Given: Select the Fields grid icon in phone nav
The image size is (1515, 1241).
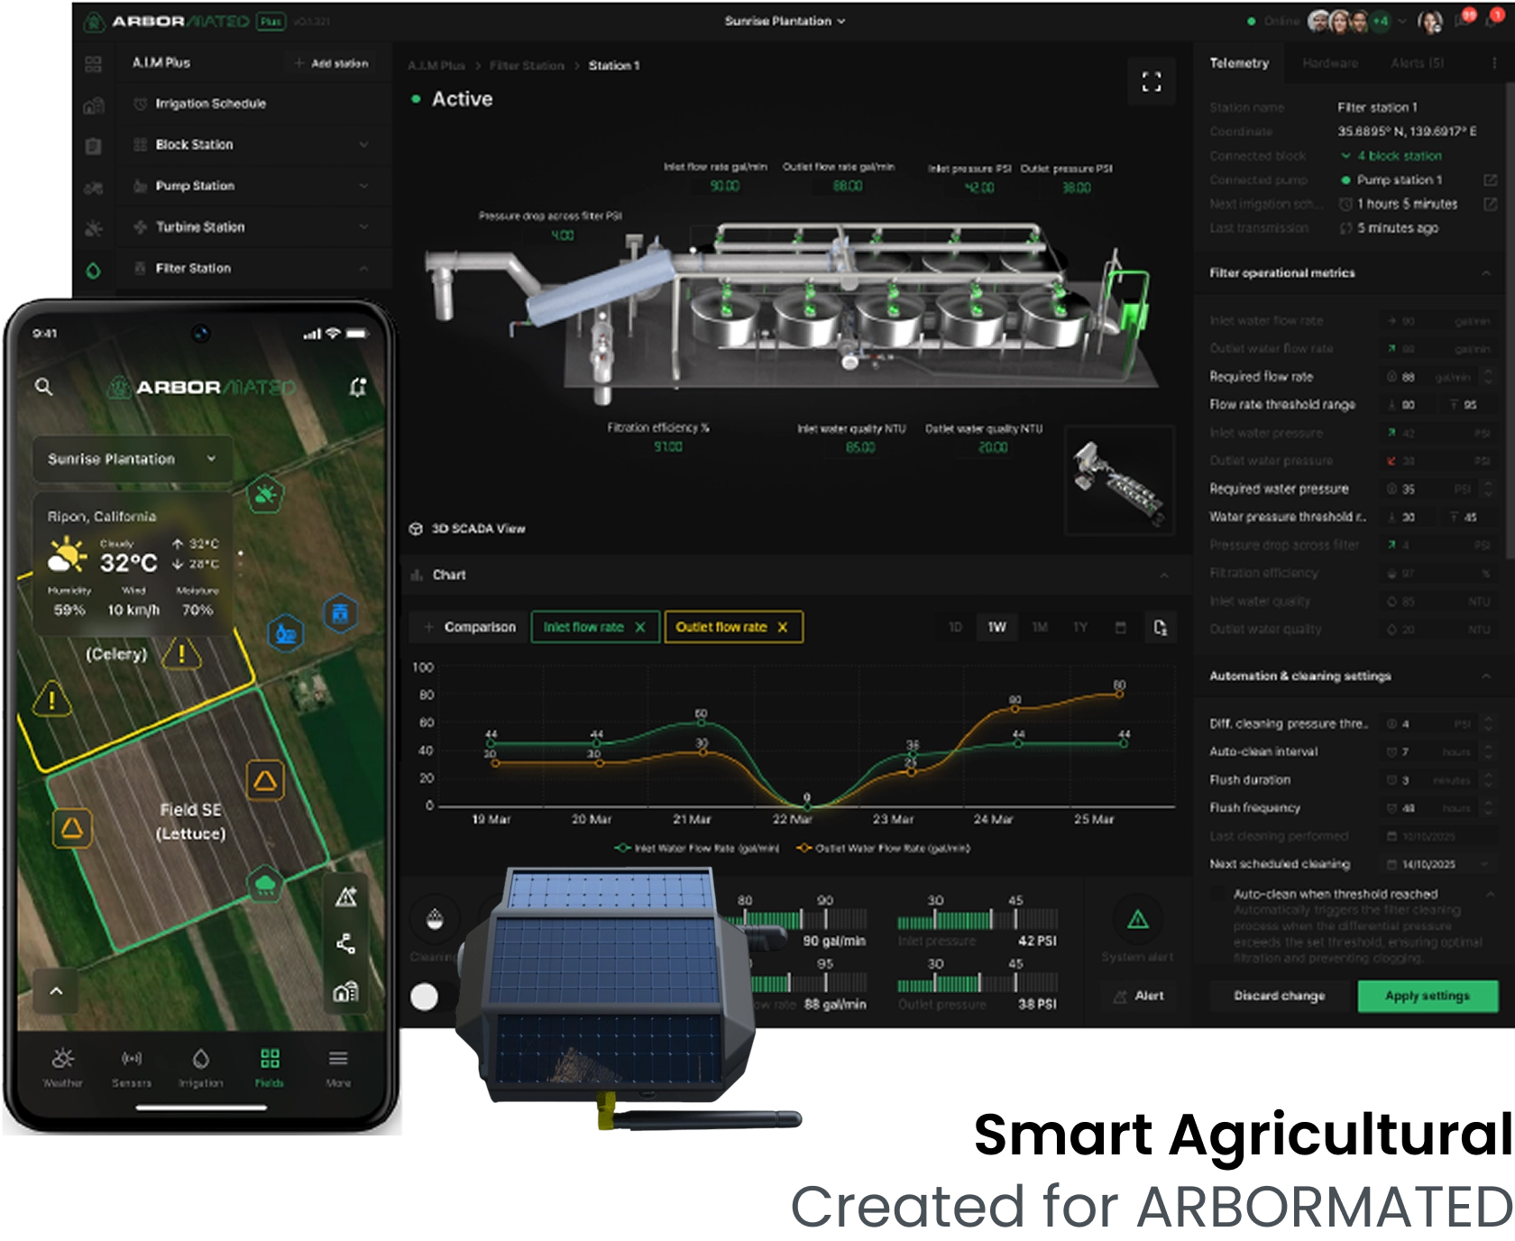Looking at the screenshot, I should click(270, 1058).
